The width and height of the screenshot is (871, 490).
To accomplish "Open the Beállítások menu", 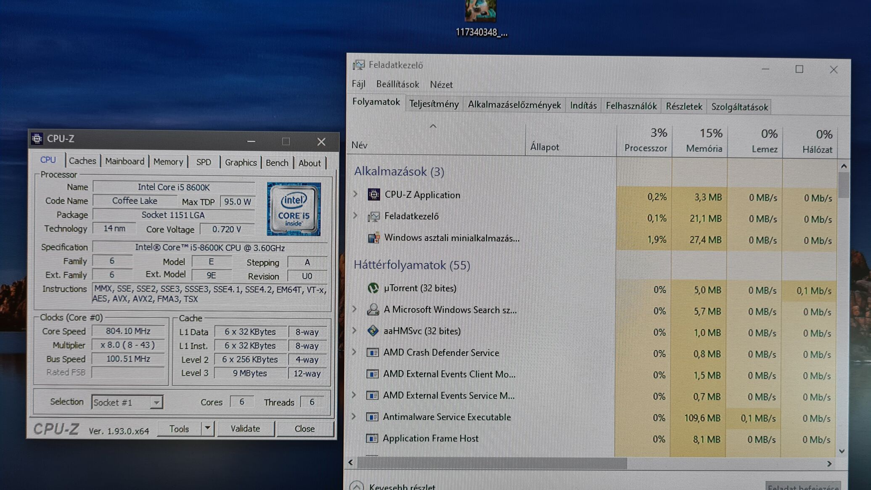I will [397, 84].
